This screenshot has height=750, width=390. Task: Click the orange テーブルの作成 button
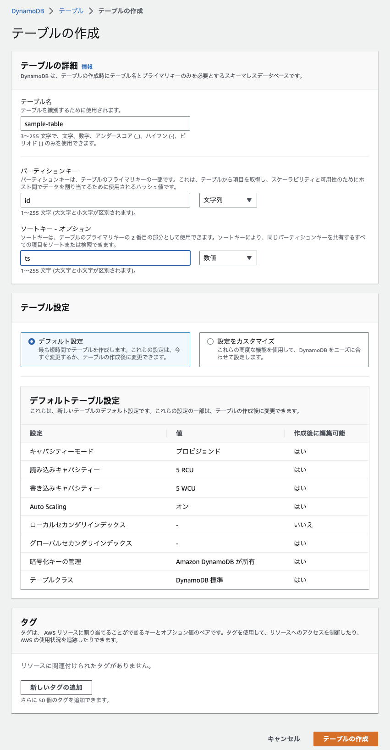click(346, 739)
